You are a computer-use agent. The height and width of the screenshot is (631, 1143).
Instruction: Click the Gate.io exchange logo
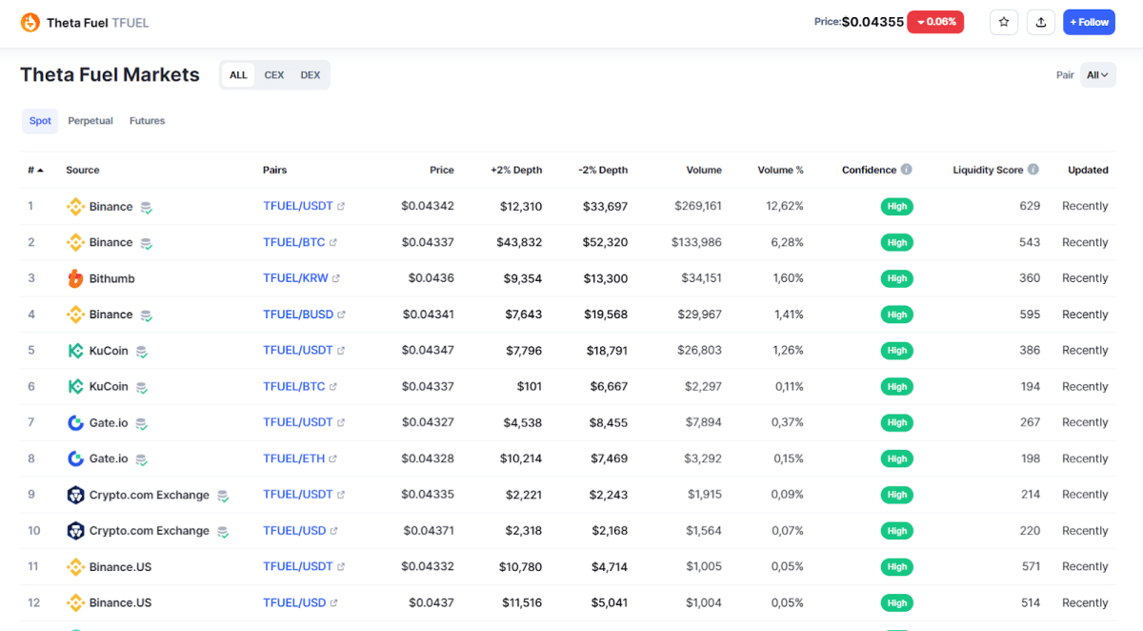pyautogui.click(x=76, y=422)
